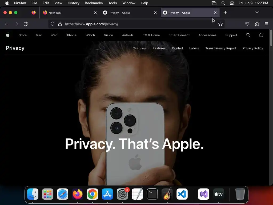Open the TV & Home navigation link

click(151, 35)
